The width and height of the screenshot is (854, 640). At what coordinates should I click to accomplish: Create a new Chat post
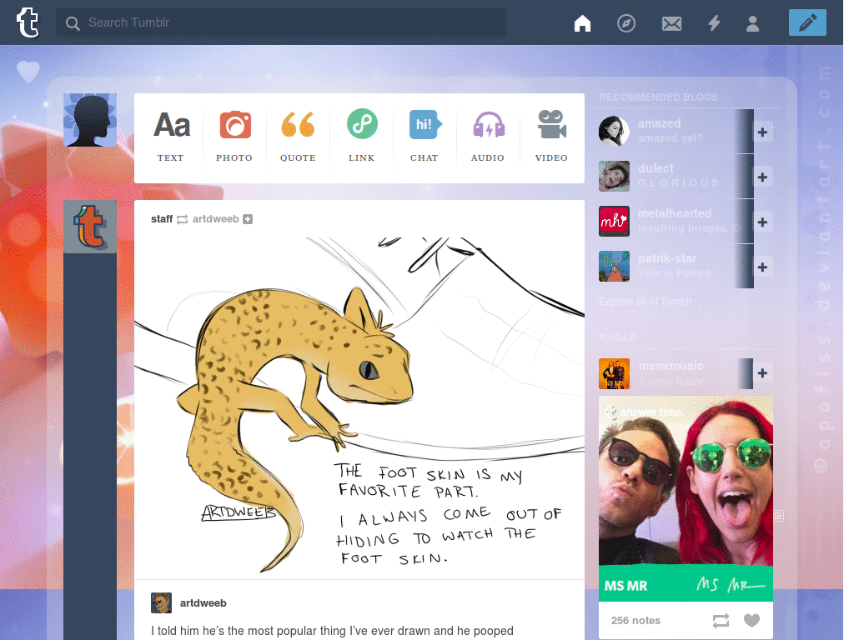424,136
